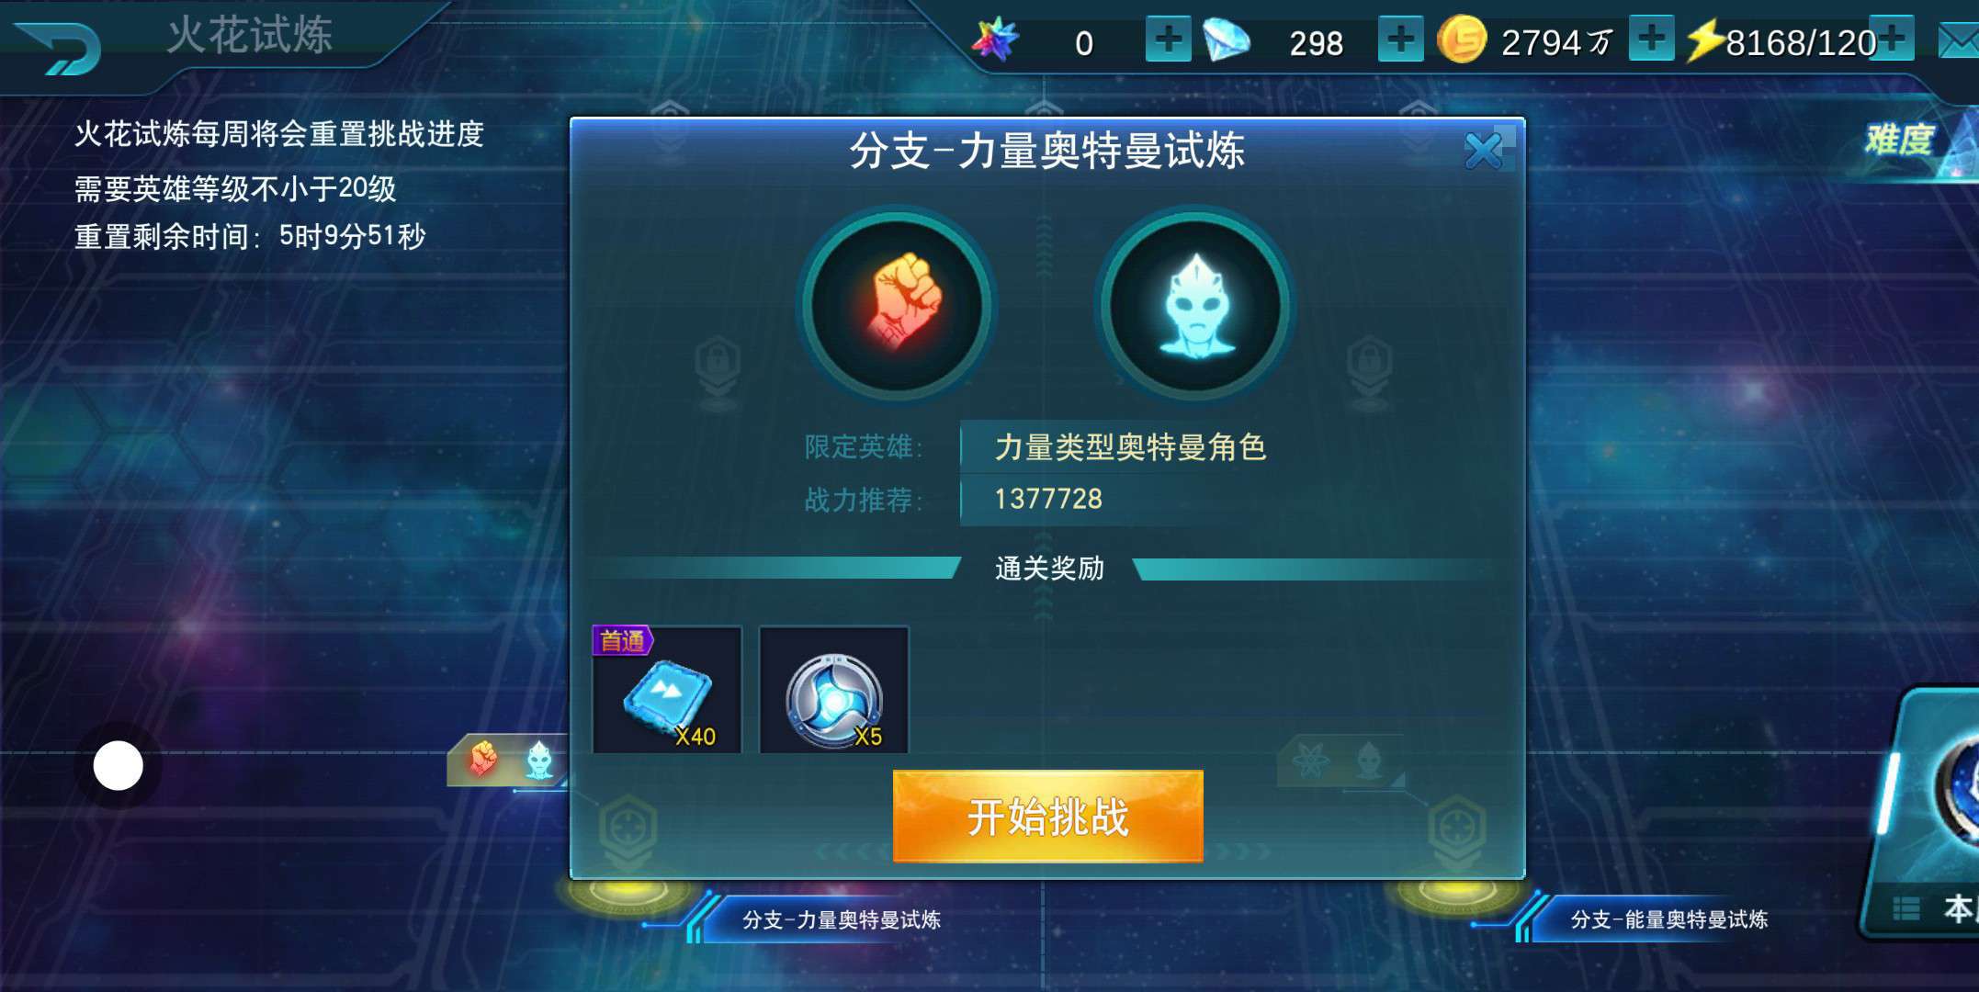Click the gold coin icon
This screenshot has height=992, width=1979.
[x=1461, y=40]
